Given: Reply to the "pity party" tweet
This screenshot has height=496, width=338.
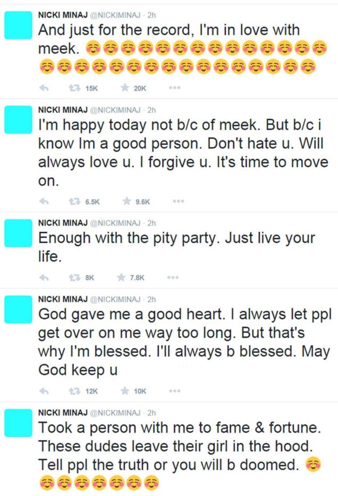Looking at the screenshot, I should click(x=44, y=277).
